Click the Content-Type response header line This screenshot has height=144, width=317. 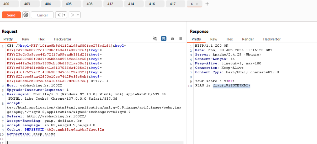[237, 72]
